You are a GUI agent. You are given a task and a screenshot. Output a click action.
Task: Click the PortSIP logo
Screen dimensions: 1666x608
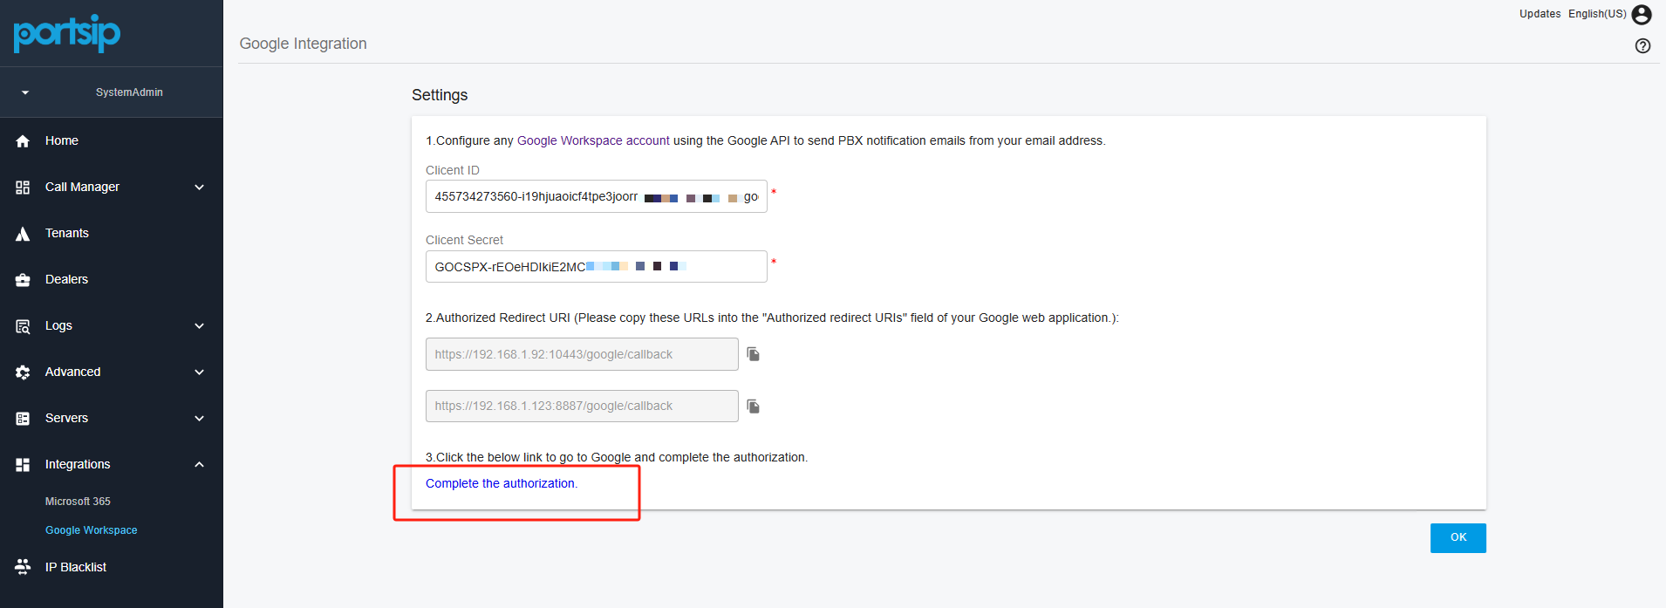click(x=67, y=33)
